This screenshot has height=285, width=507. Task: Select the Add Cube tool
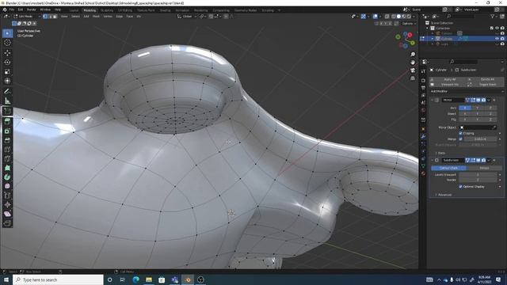[x=7, y=111]
